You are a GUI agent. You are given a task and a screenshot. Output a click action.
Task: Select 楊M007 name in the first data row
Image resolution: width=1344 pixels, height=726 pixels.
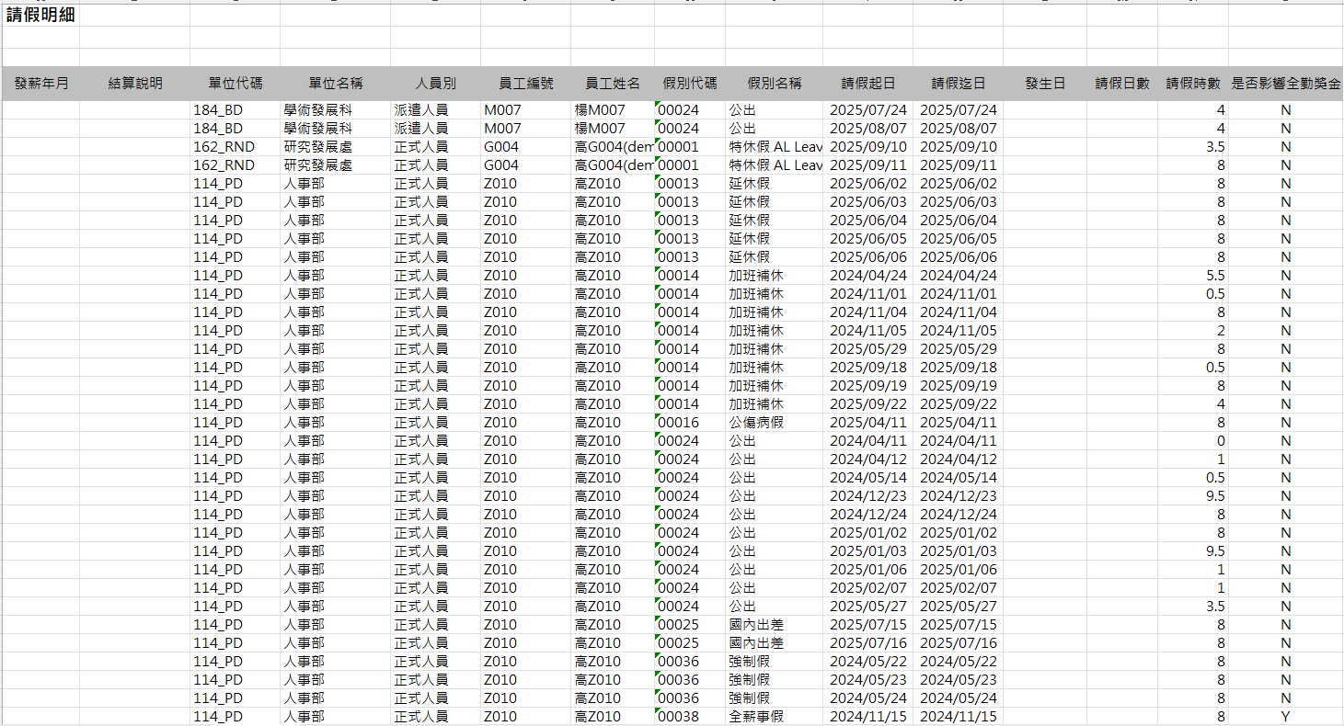pyautogui.click(x=600, y=110)
